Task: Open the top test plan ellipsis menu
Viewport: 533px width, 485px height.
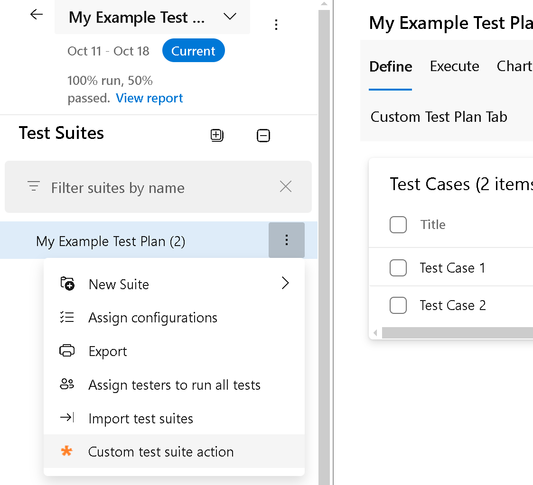Action: pyautogui.click(x=276, y=25)
